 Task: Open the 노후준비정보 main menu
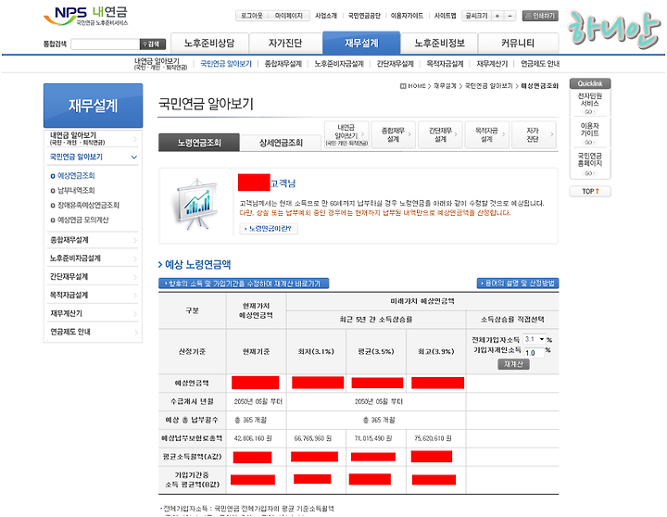pyautogui.click(x=439, y=43)
